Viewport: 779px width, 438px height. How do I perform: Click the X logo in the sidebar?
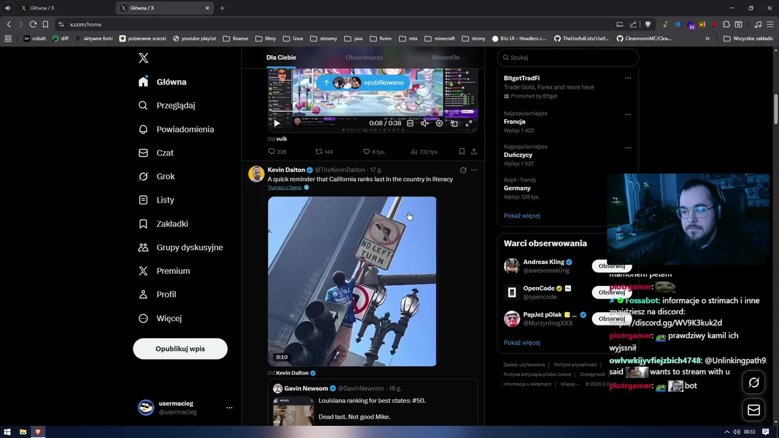click(144, 58)
